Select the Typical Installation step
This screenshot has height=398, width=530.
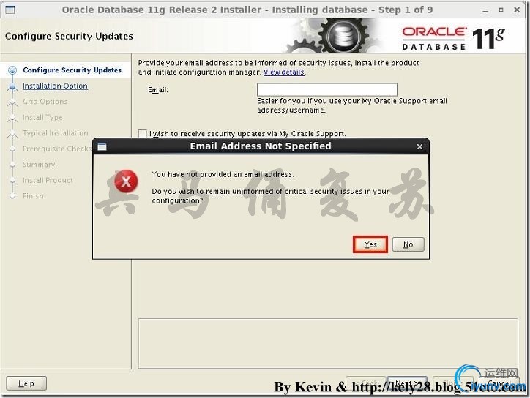pos(55,132)
